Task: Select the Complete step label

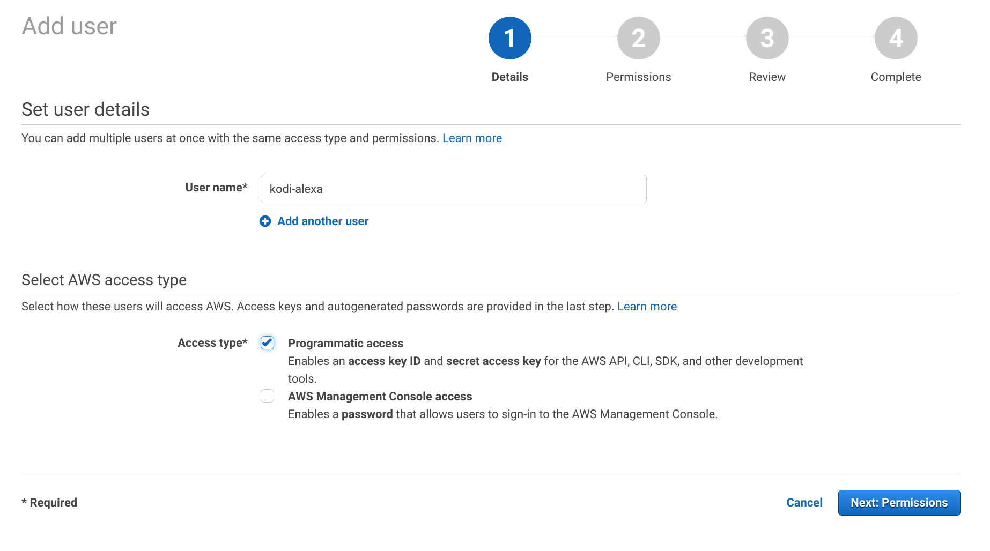Action: (896, 77)
